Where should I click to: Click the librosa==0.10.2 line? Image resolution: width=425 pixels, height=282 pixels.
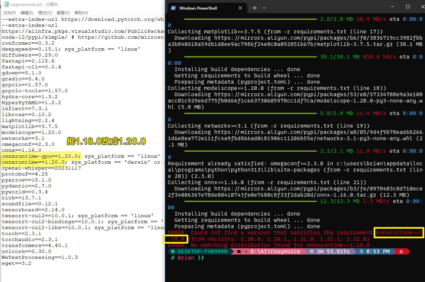tap(26, 114)
